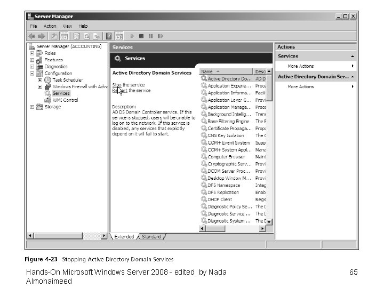The height and width of the screenshot is (288, 384).
Task: Click the Start Service play icon
Action: (132, 36)
